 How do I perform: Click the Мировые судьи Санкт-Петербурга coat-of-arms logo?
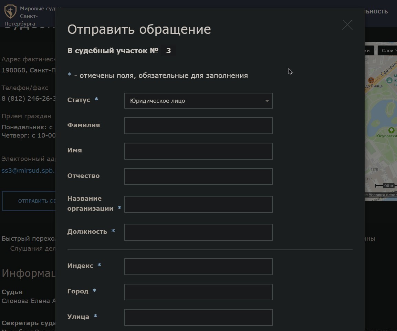coord(10,11)
